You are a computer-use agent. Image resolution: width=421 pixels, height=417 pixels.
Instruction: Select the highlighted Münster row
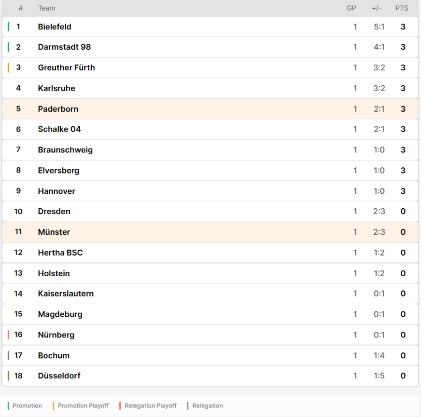point(210,232)
